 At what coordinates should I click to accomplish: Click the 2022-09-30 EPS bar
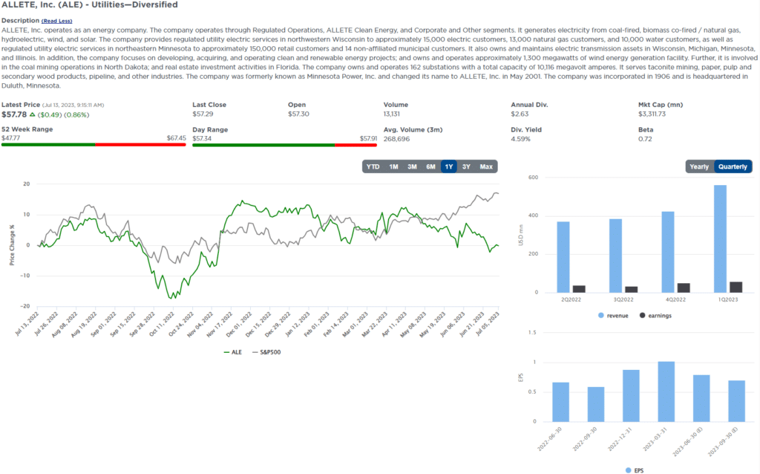coord(596,404)
